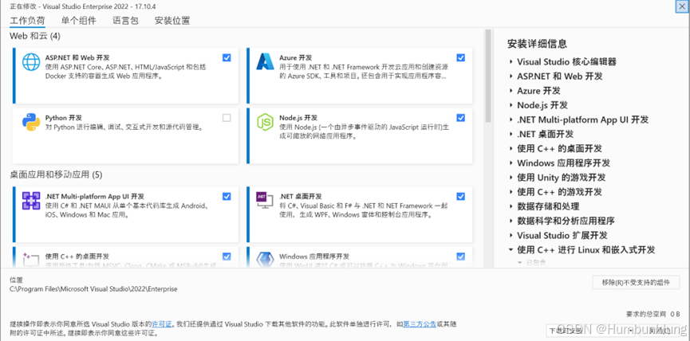Expand Visual Studio 扩展开发 details node
690x341 pixels.
(x=511, y=236)
